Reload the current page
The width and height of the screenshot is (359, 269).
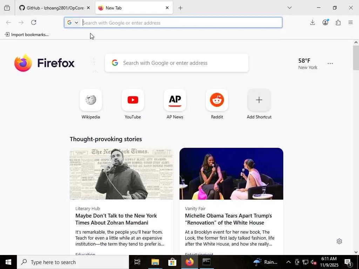click(34, 22)
